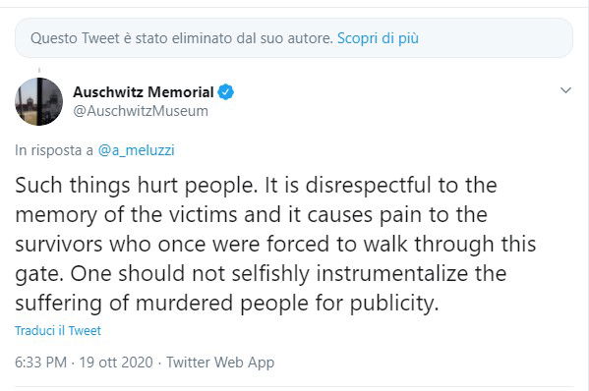This screenshot has width=589, height=391.
Task: Click the phrase "survivors who once were forced"
Action: click(172, 245)
